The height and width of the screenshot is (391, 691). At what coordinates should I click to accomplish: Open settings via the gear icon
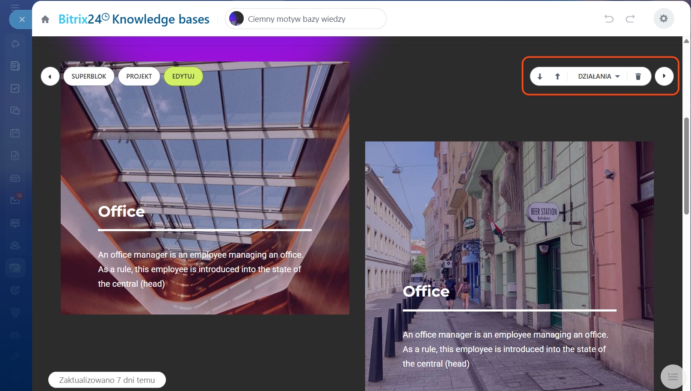pyautogui.click(x=664, y=18)
